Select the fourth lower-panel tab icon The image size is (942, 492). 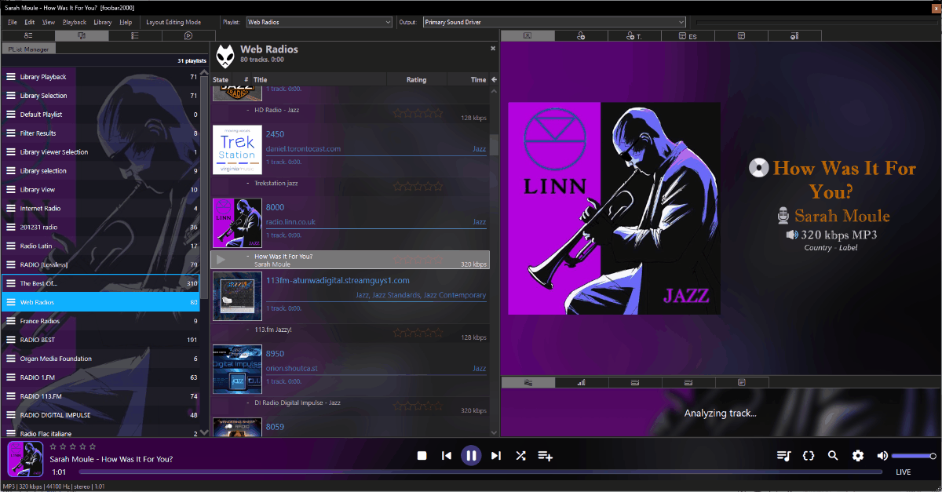coord(688,382)
